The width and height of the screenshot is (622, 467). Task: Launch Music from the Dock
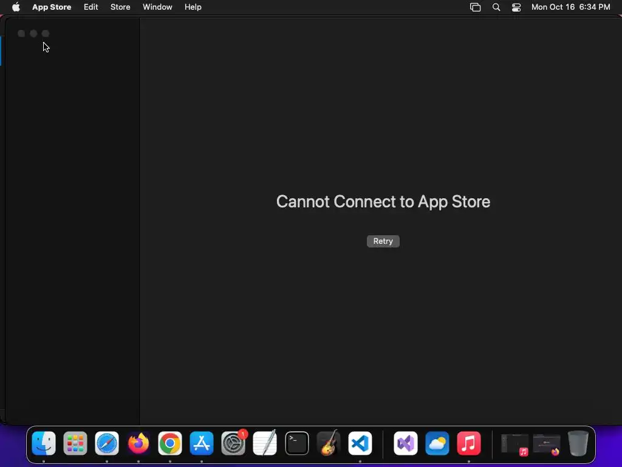[x=469, y=443]
